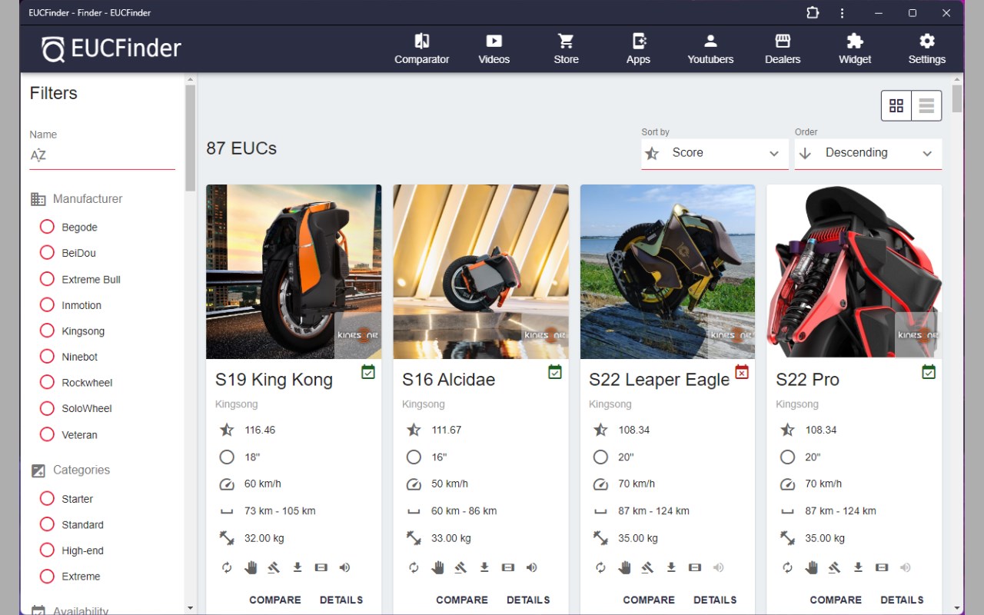Image resolution: width=984 pixels, height=615 pixels.
Task: Click the range icon on S19 King Kong
Action: (227, 511)
